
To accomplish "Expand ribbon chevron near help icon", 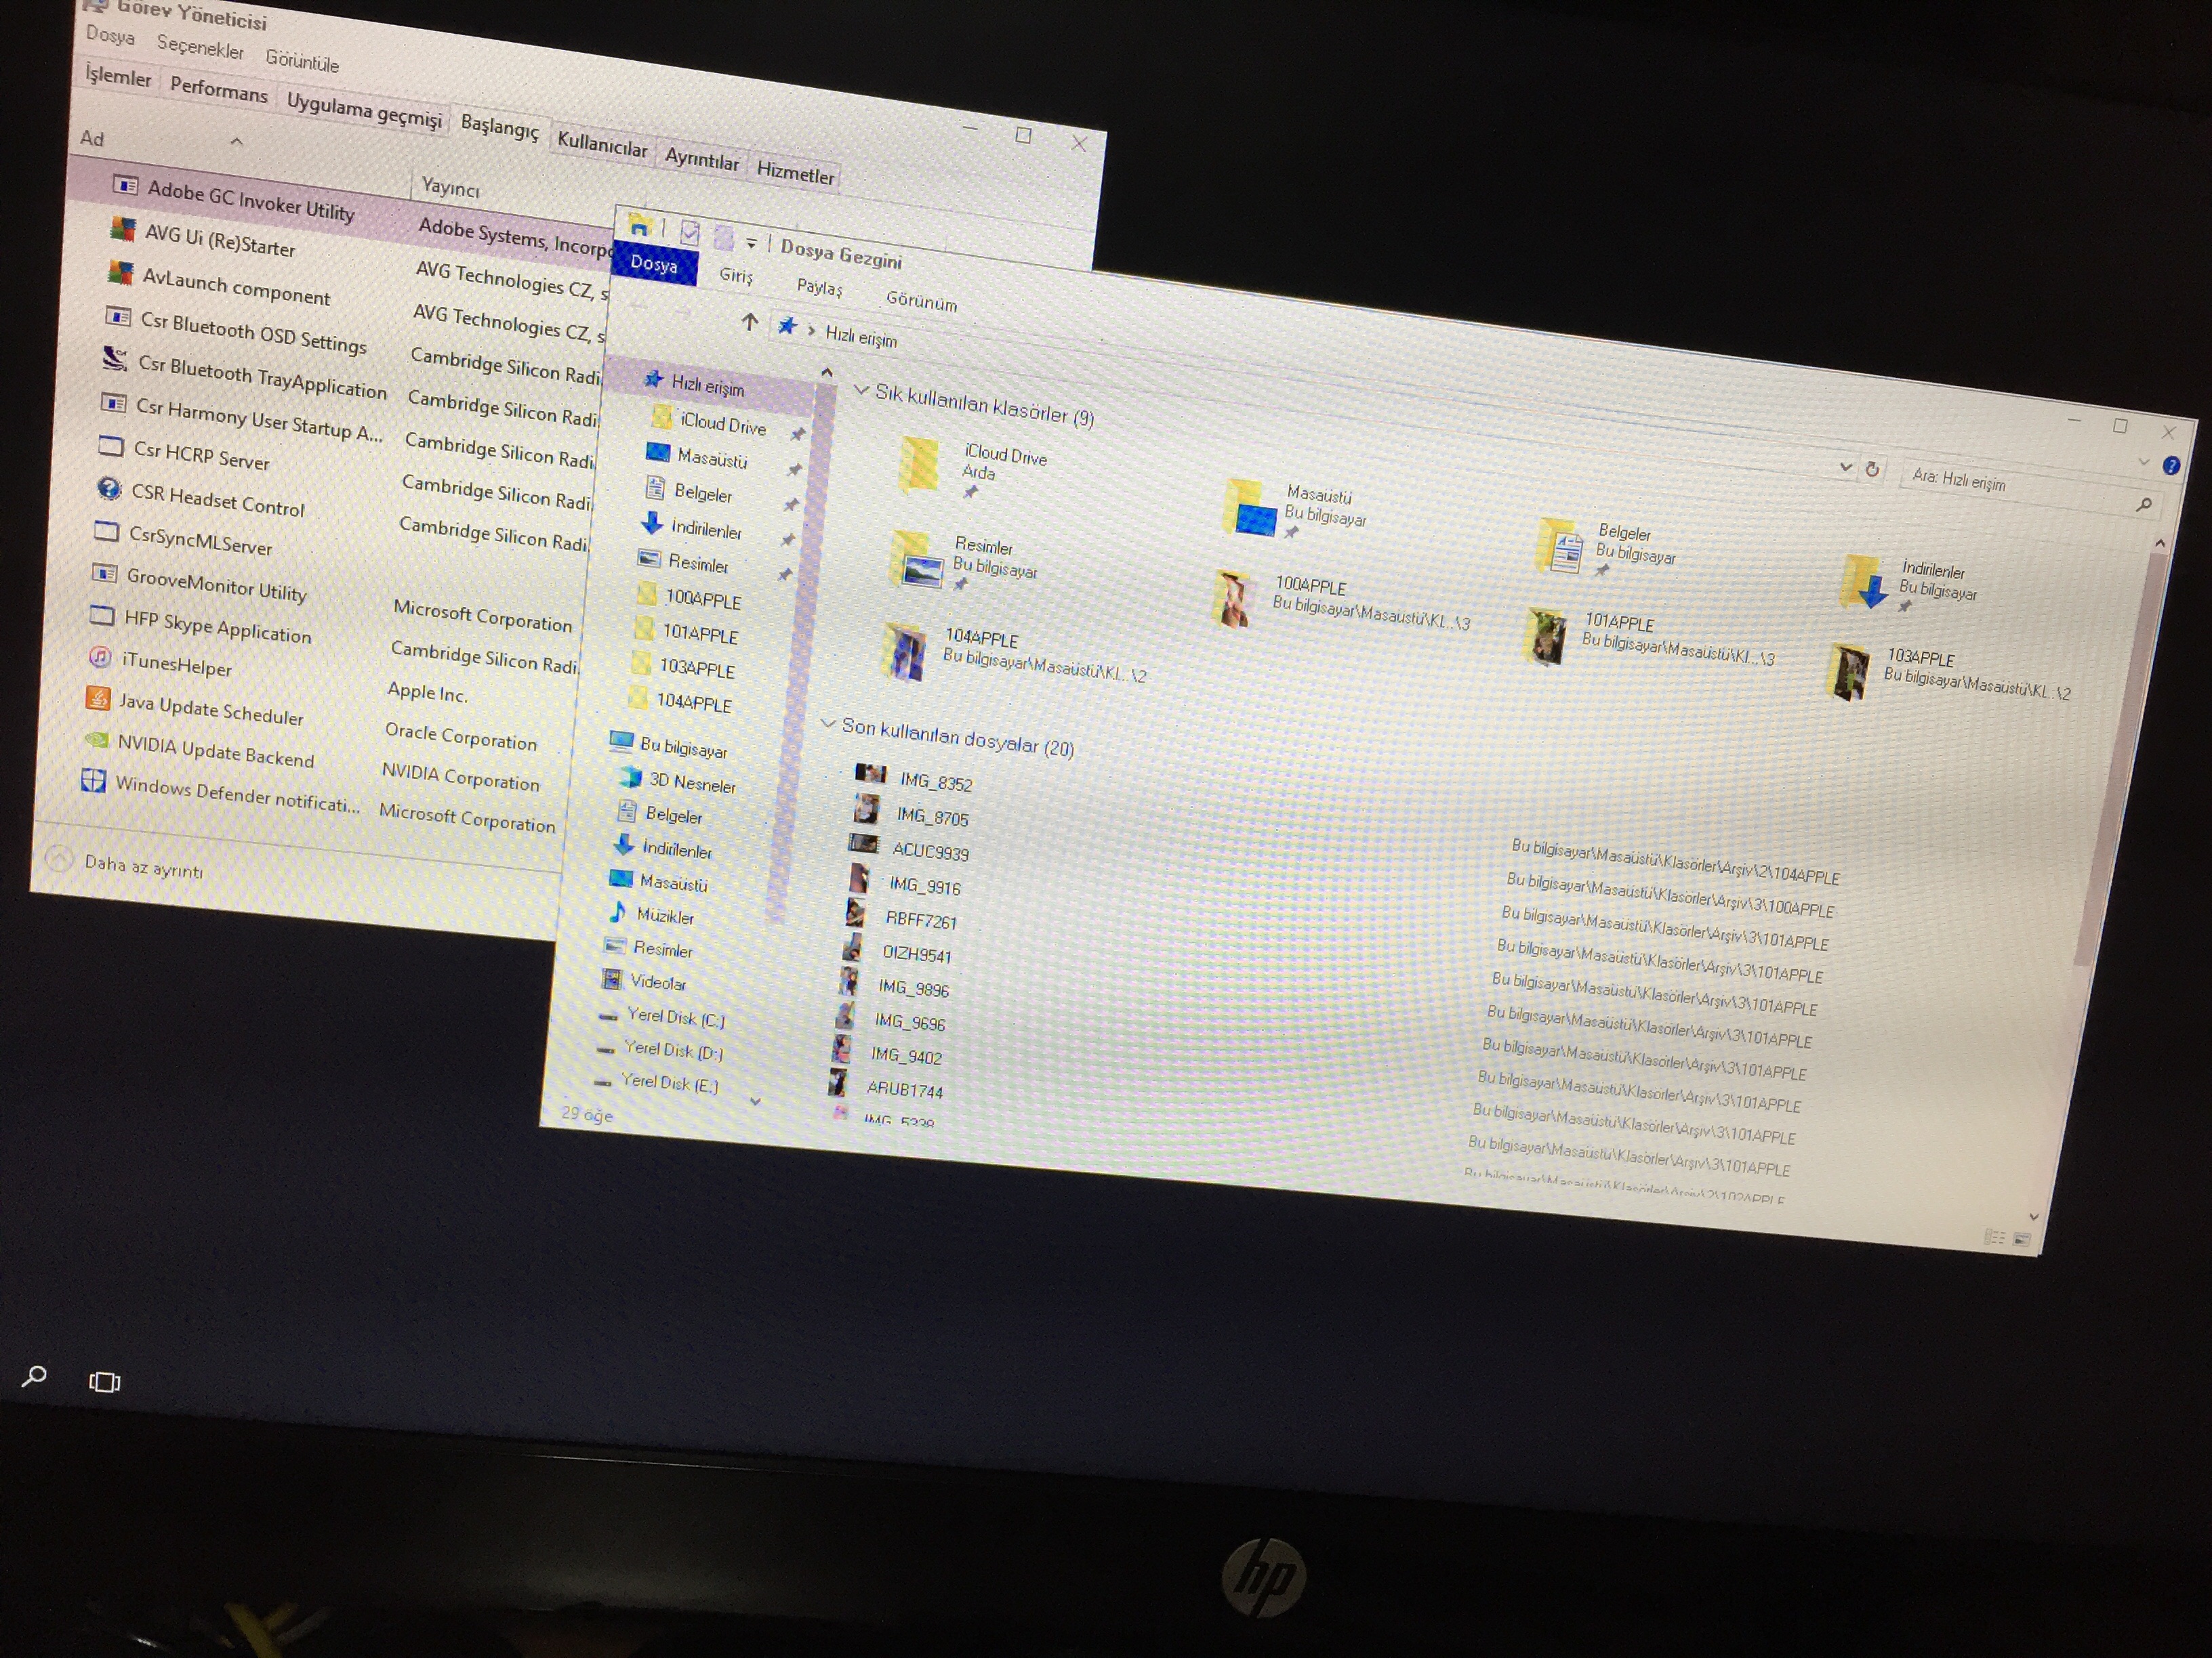I will 2143,462.
